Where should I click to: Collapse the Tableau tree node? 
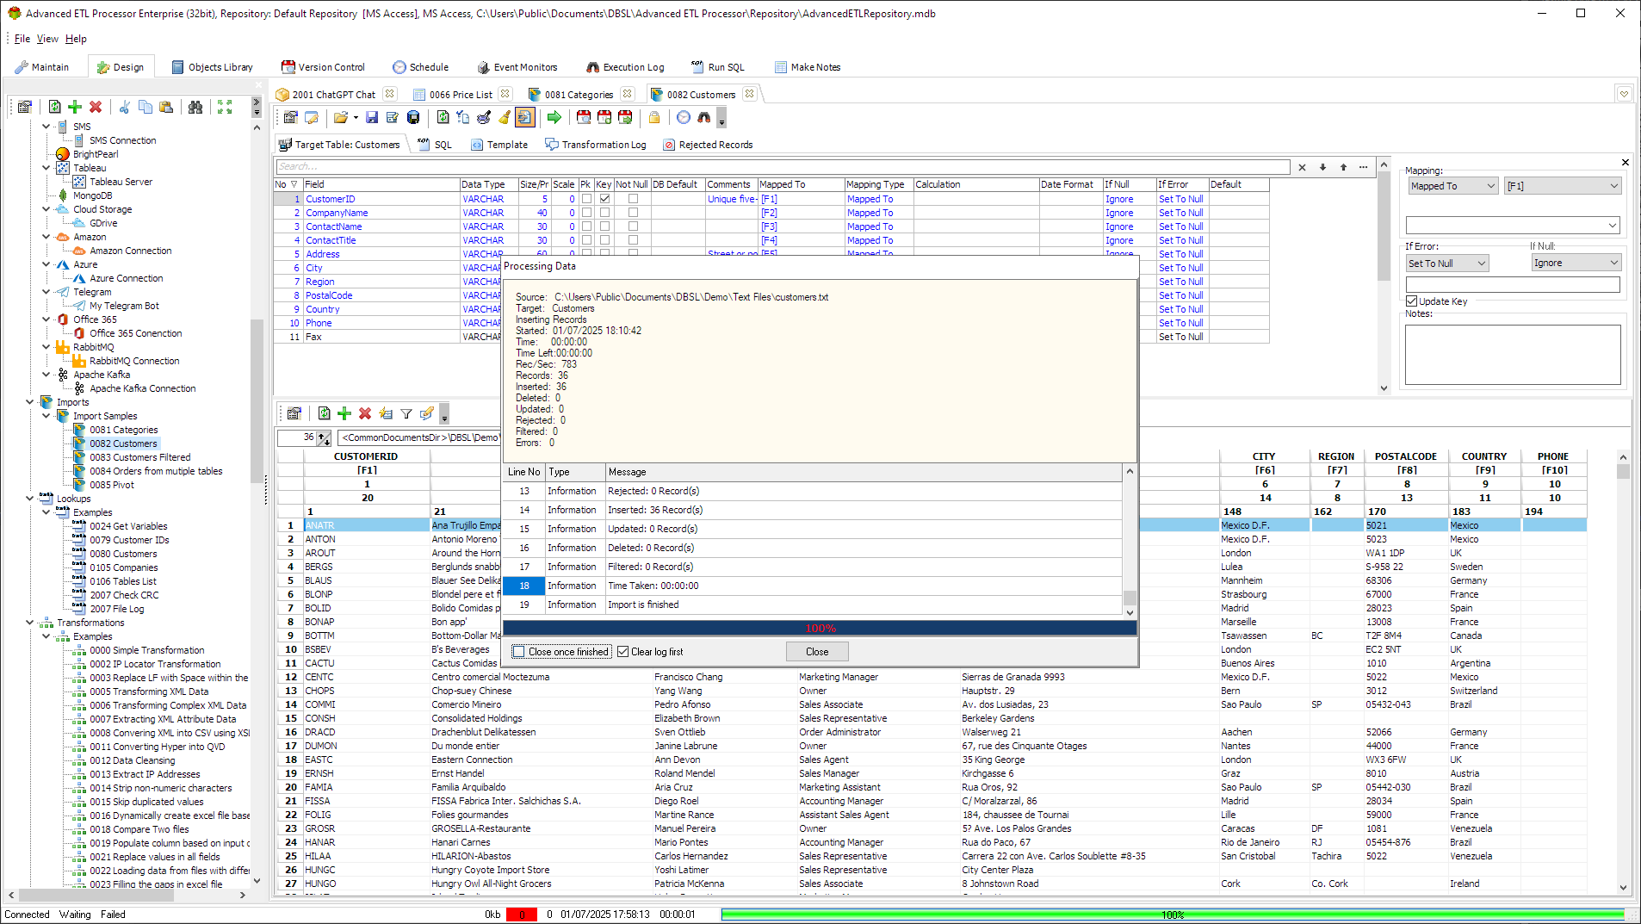[45, 168]
